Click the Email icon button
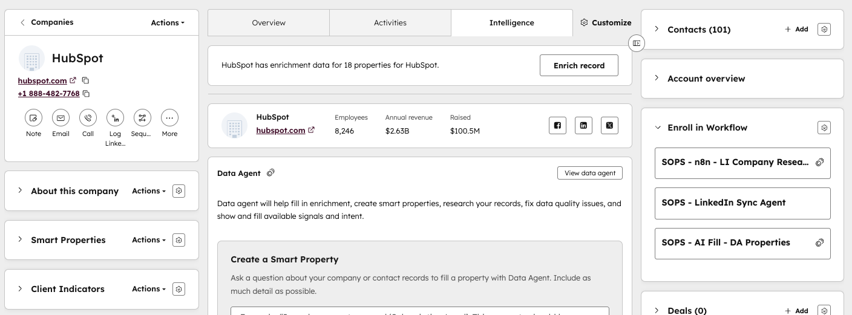Screen dimensions: 852x315 [61, 118]
